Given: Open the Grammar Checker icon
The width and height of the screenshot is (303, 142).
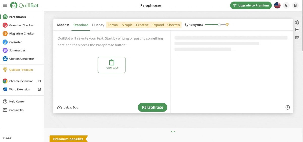Looking at the screenshot, I should click(5, 25).
